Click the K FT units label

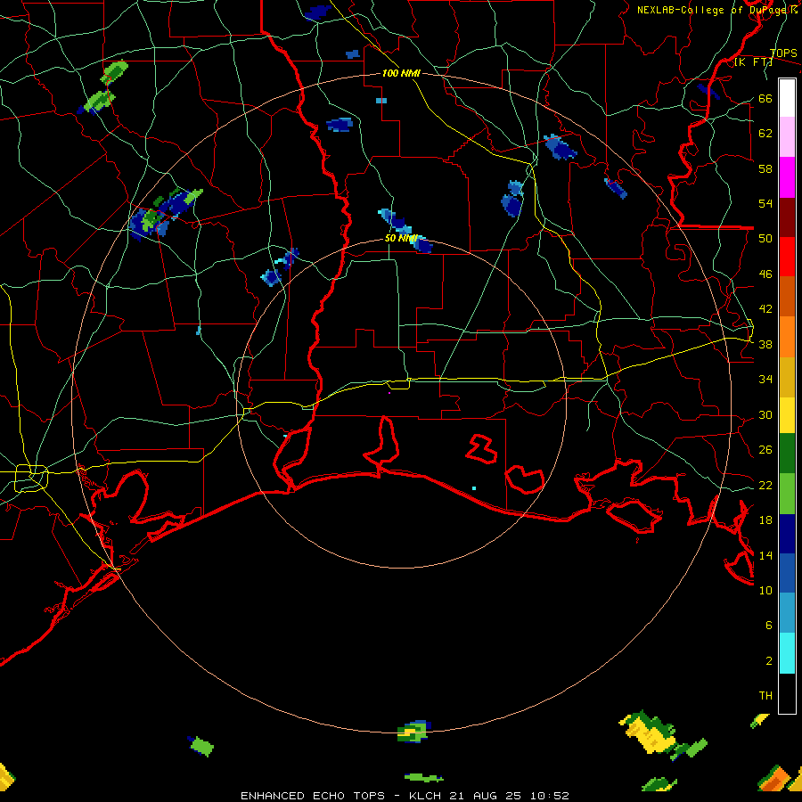point(753,62)
